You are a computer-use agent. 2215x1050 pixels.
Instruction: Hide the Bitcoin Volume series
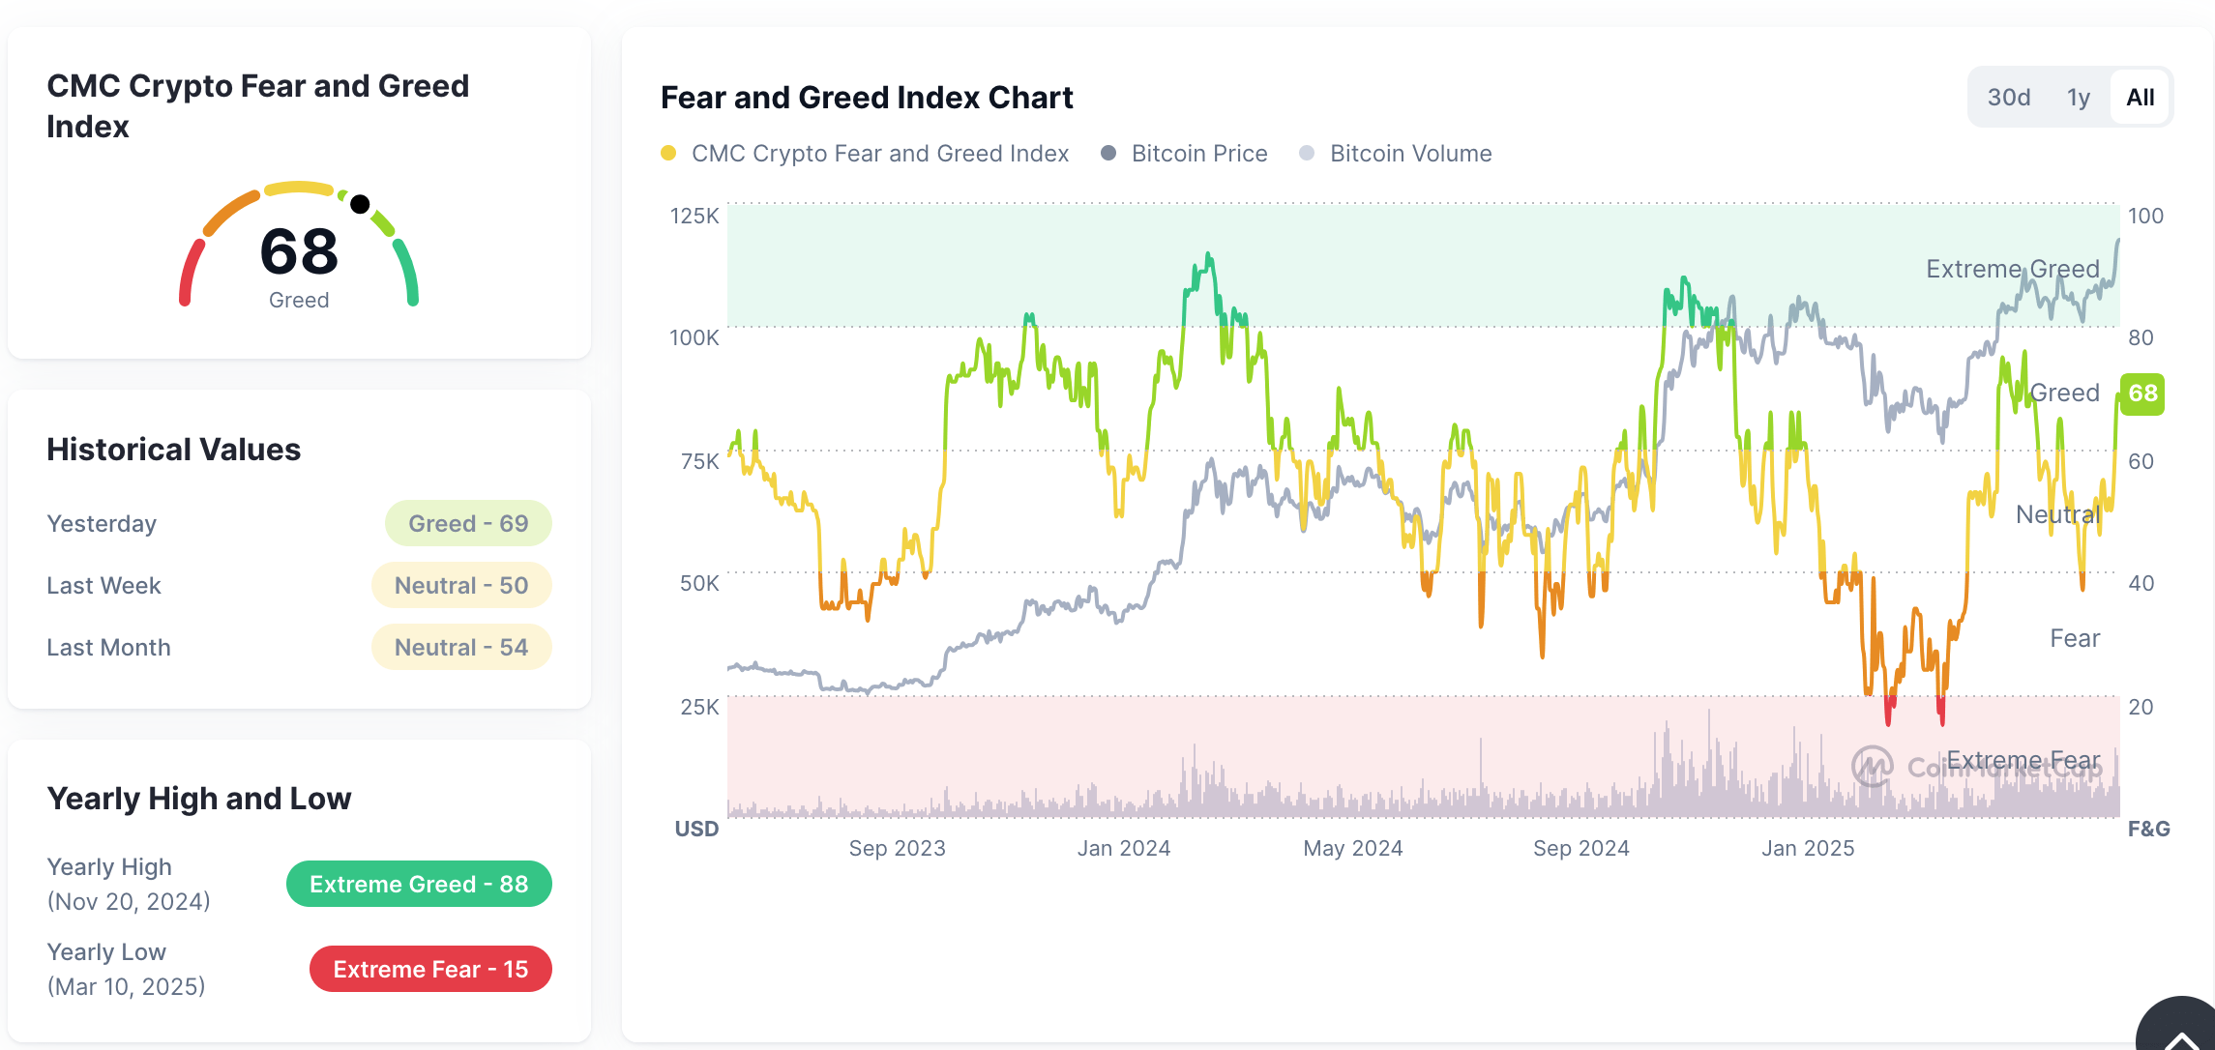(x=1409, y=153)
